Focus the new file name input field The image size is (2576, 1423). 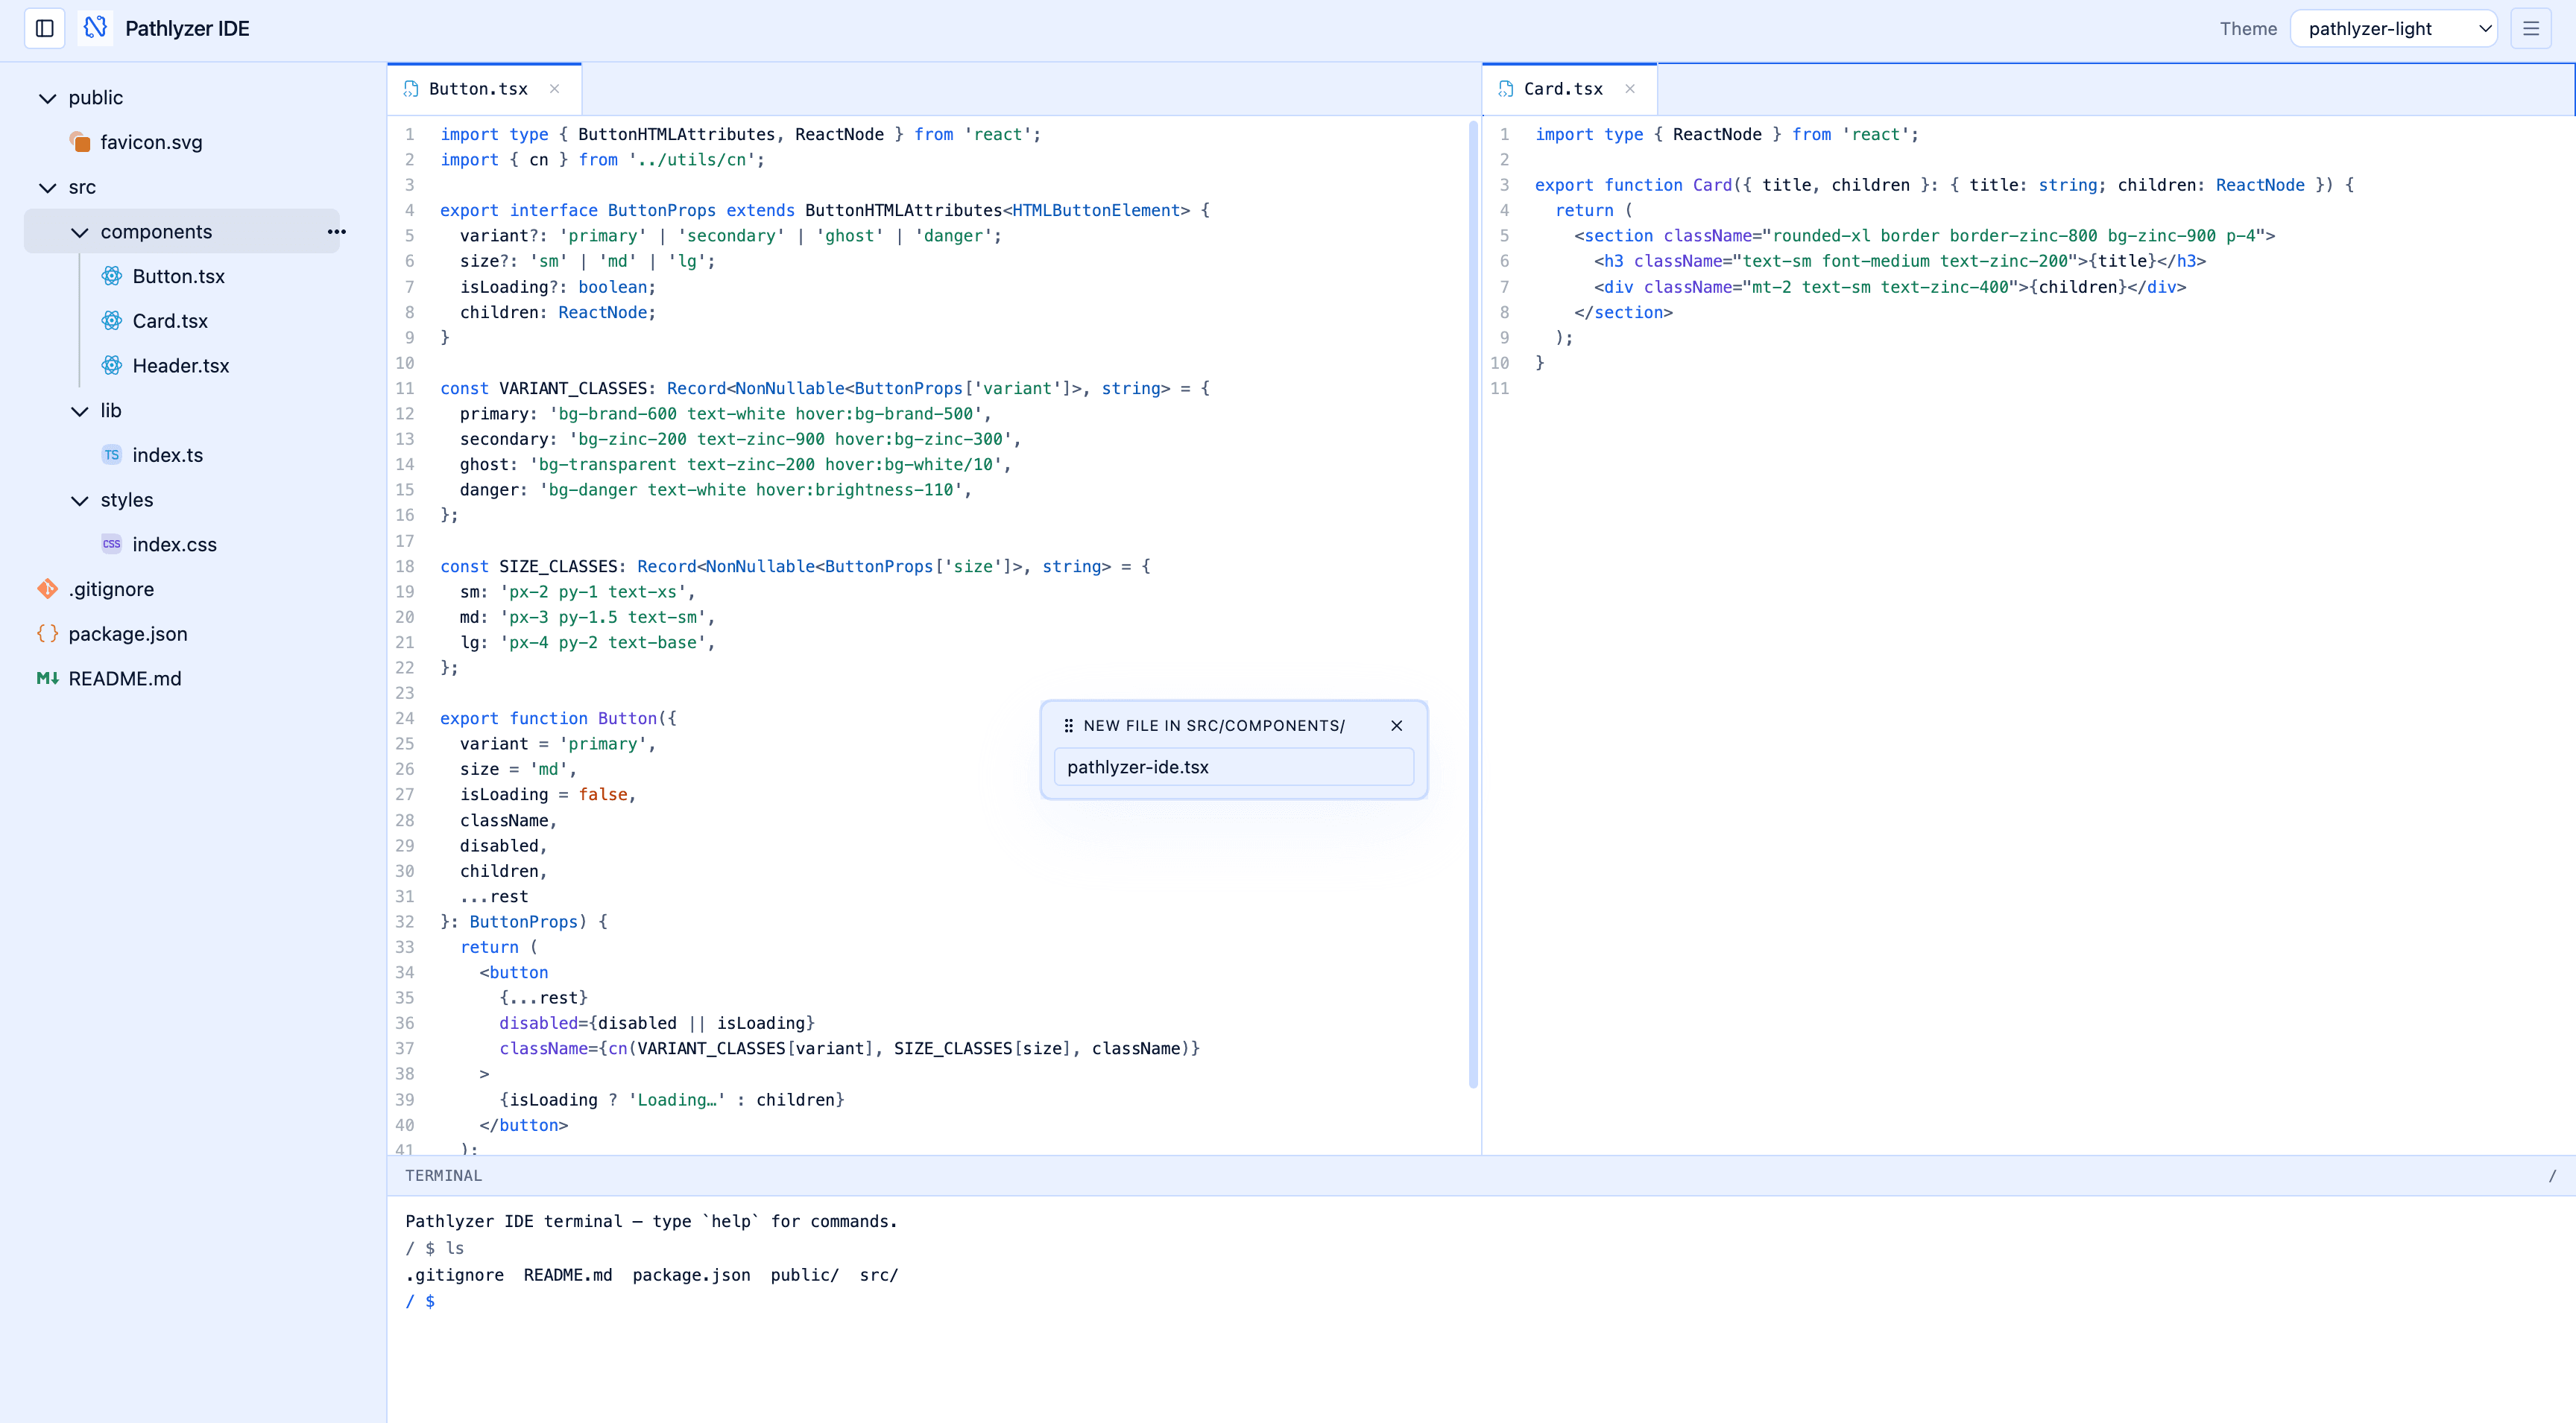1233,767
